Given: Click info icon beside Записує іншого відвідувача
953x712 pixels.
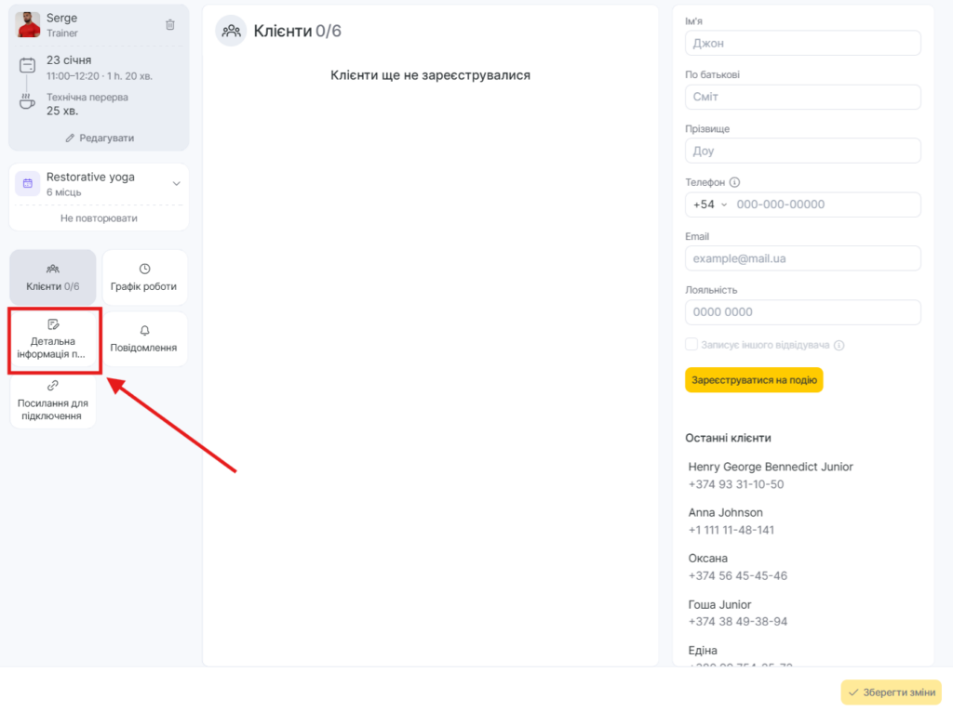Looking at the screenshot, I should pyautogui.click(x=839, y=345).
